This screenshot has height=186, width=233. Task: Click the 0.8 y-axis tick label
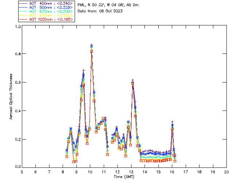[18, 54]
